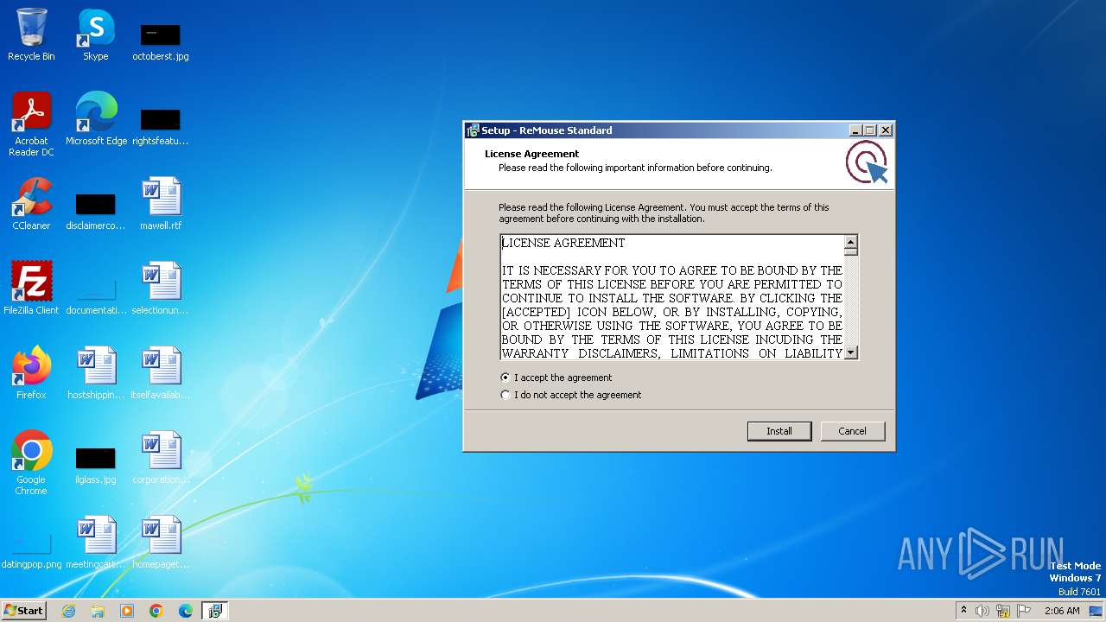The width and height of the screenshot is (1106, 622).
Task: Select the rightsfeatu... file on desktop
Action: point(160,126)
